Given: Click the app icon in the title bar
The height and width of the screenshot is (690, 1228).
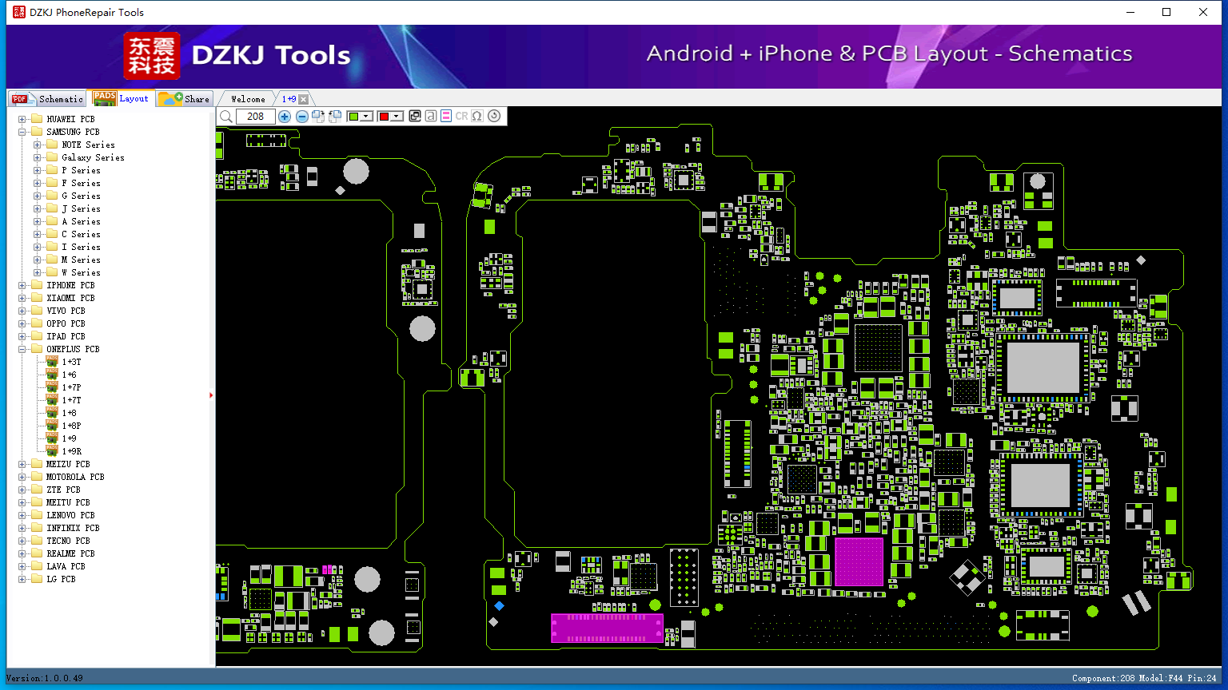Looking at the screenshot, I should [x=19, y=12].
